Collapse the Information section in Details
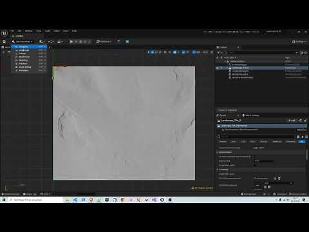 click(x=218, y=152)
